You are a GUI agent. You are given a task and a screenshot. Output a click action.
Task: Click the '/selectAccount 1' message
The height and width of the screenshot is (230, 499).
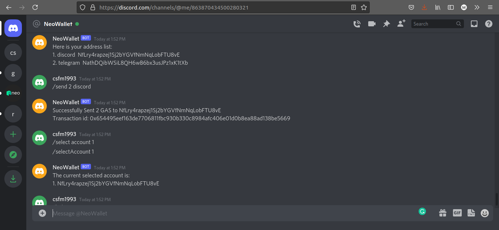point(73,152)
